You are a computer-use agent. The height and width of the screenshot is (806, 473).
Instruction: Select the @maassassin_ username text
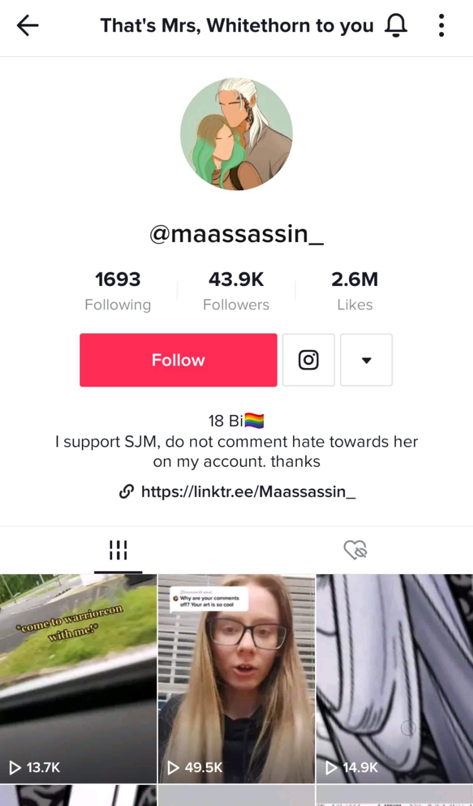coord(236,234)
